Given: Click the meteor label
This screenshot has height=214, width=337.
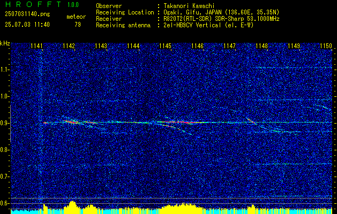Looking at the screenshot, I should (x=76, y=17).
